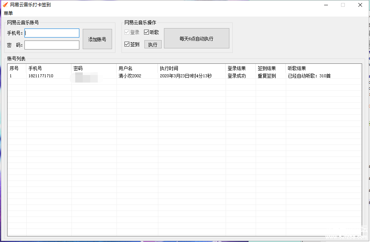
Task: Click the 2020年3月23日9时4分13秒 time cell
Action: (186, 76)
